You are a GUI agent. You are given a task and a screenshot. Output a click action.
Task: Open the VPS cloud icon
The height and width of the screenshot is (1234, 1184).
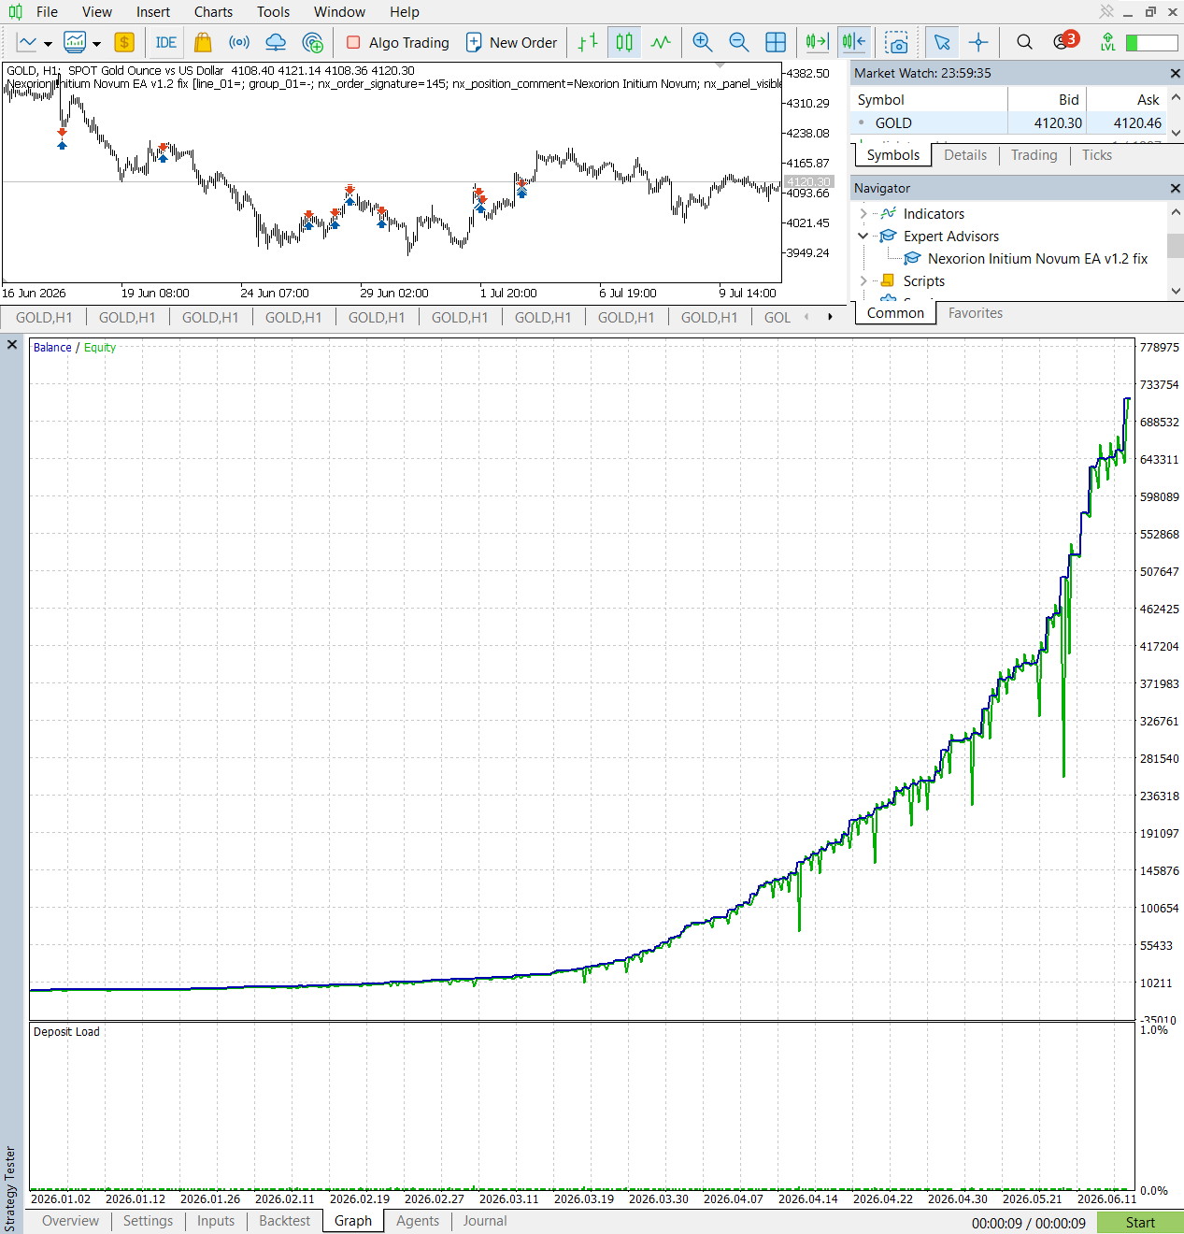click(x=276, y=42)
